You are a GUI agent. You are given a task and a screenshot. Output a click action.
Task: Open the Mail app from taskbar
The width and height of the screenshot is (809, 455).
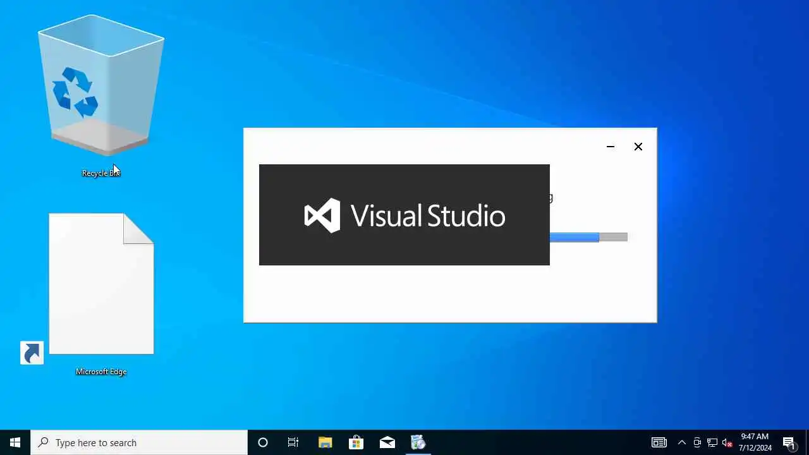pyautogui.click(x=387, y=442)
